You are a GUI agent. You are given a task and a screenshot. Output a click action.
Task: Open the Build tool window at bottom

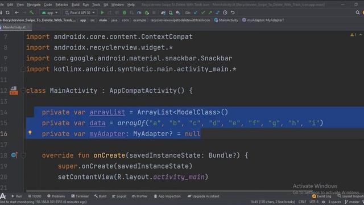pyautogui.click(x=100, y=196)
